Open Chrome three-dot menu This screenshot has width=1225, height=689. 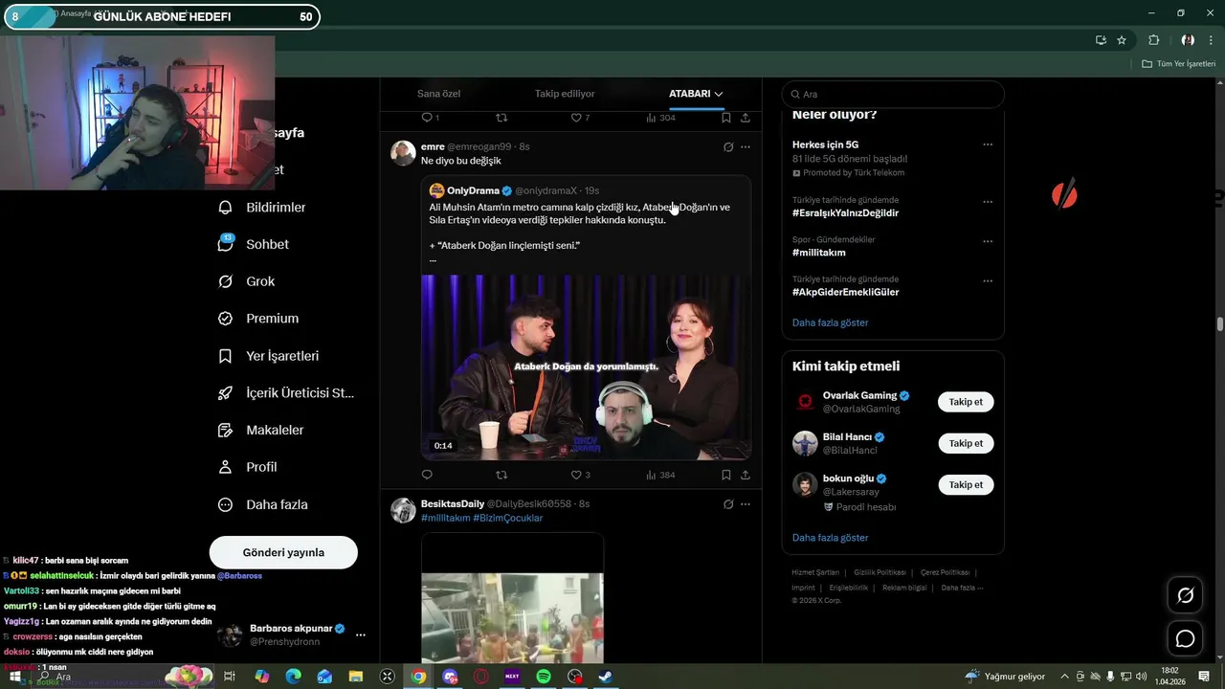1211,40
